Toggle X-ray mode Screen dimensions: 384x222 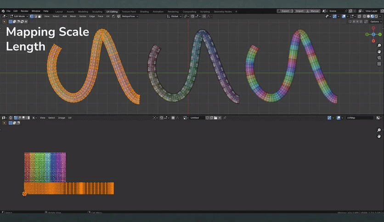coord(359,17)
